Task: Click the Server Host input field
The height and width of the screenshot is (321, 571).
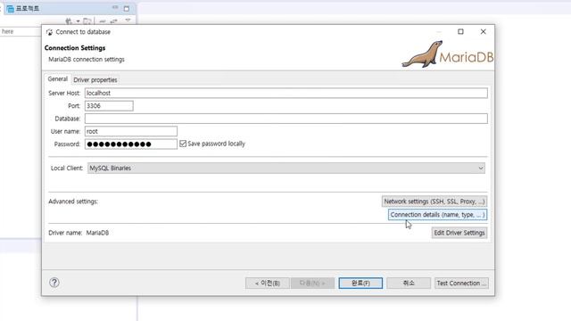Action: (x=286, y=93)
